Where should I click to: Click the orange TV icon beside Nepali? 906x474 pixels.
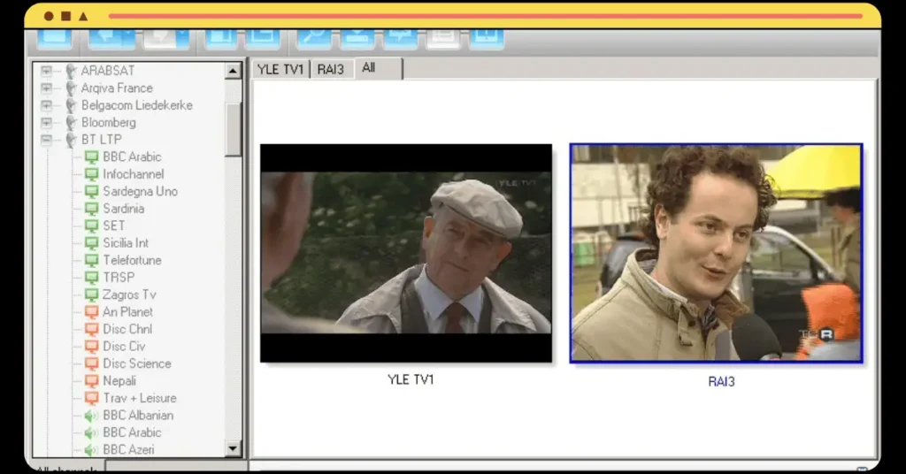tap(91, 381)
